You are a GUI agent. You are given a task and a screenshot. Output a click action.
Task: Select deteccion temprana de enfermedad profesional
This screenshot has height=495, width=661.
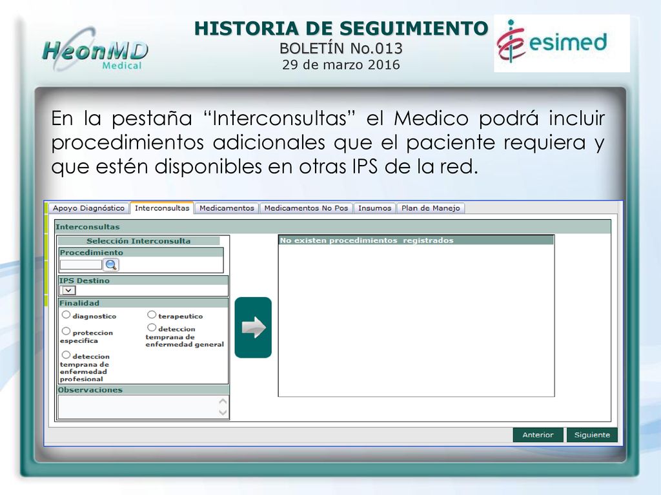(66, 355)
